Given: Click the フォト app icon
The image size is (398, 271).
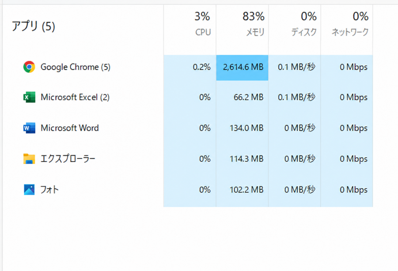Looking at the screenshot, I should tap(29, 190).
